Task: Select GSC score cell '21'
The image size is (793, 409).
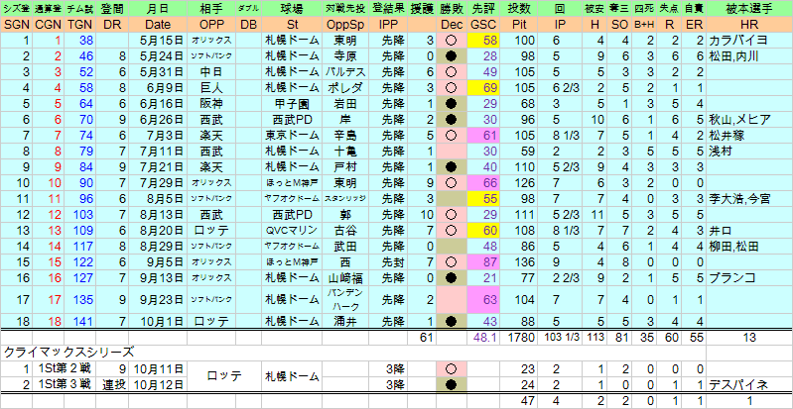Action: tap(483, 277)
